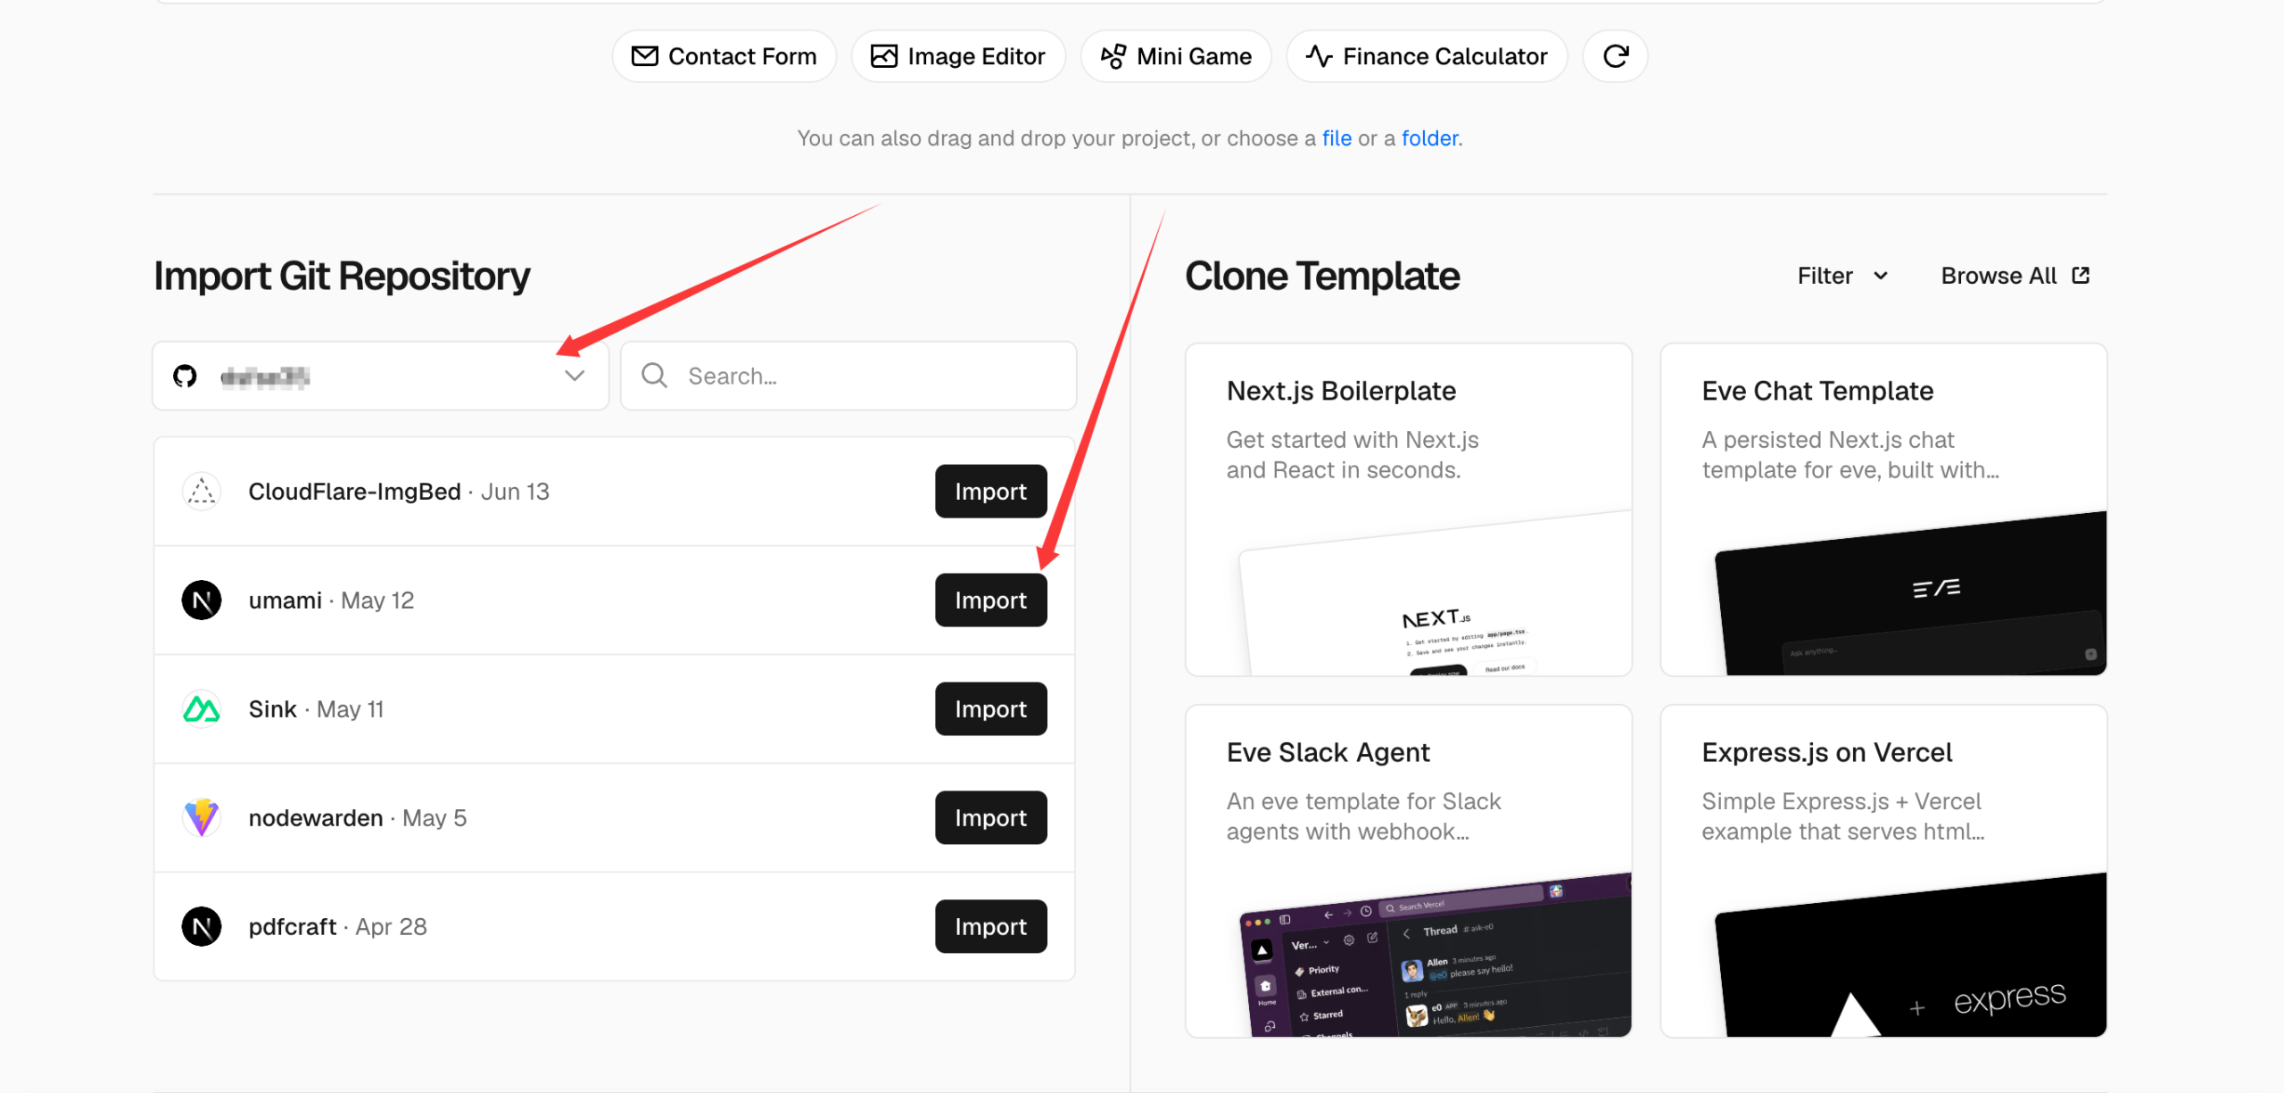Click the Filter chevron arrow
The height and width of the screenshot is (1093, 2284).
tap(1880, 276)
